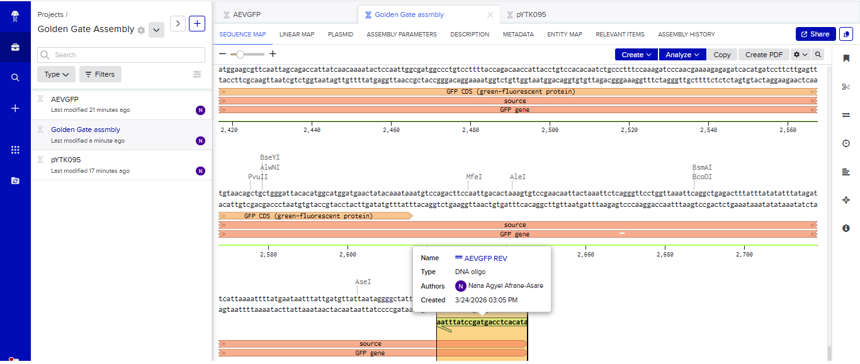This screenshot has width=860, height=364.
Task: Adjust the sequence zoom slider handle
Action: 240,55
